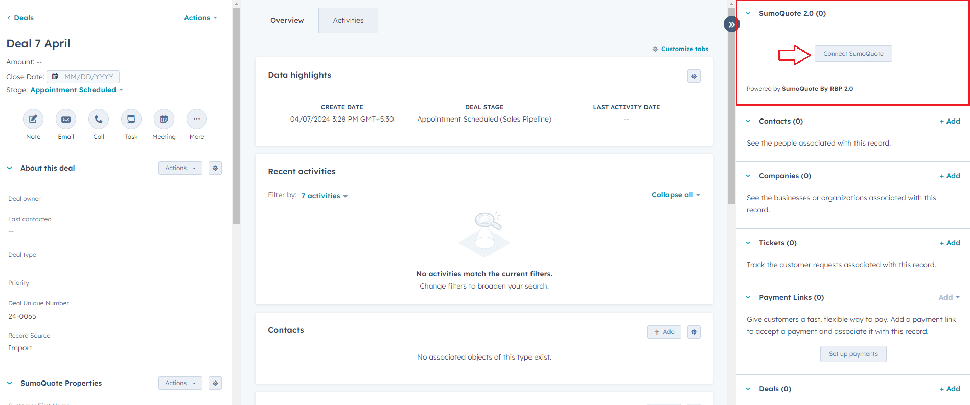Collapse the SumoQuote 2.0 panel
This screenshot has height=405, width=970.
(748, 13)
